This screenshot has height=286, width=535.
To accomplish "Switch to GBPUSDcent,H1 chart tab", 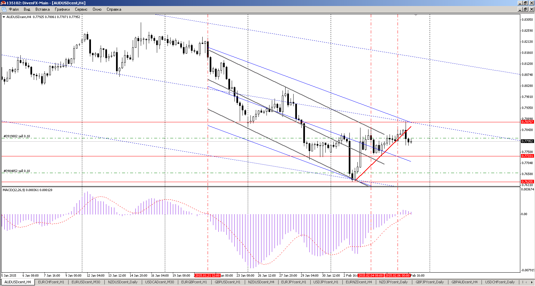I will coord(227,282).
